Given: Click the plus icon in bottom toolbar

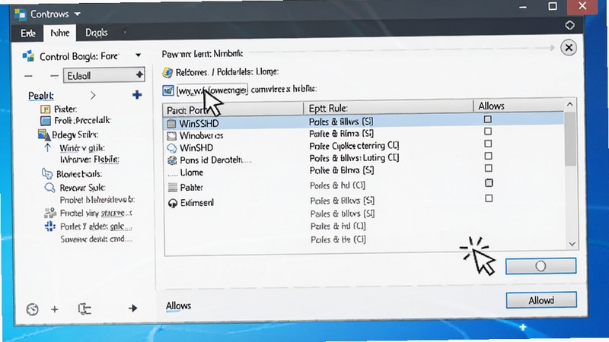Looking at the screenshot, I should [x=54, y=309].
